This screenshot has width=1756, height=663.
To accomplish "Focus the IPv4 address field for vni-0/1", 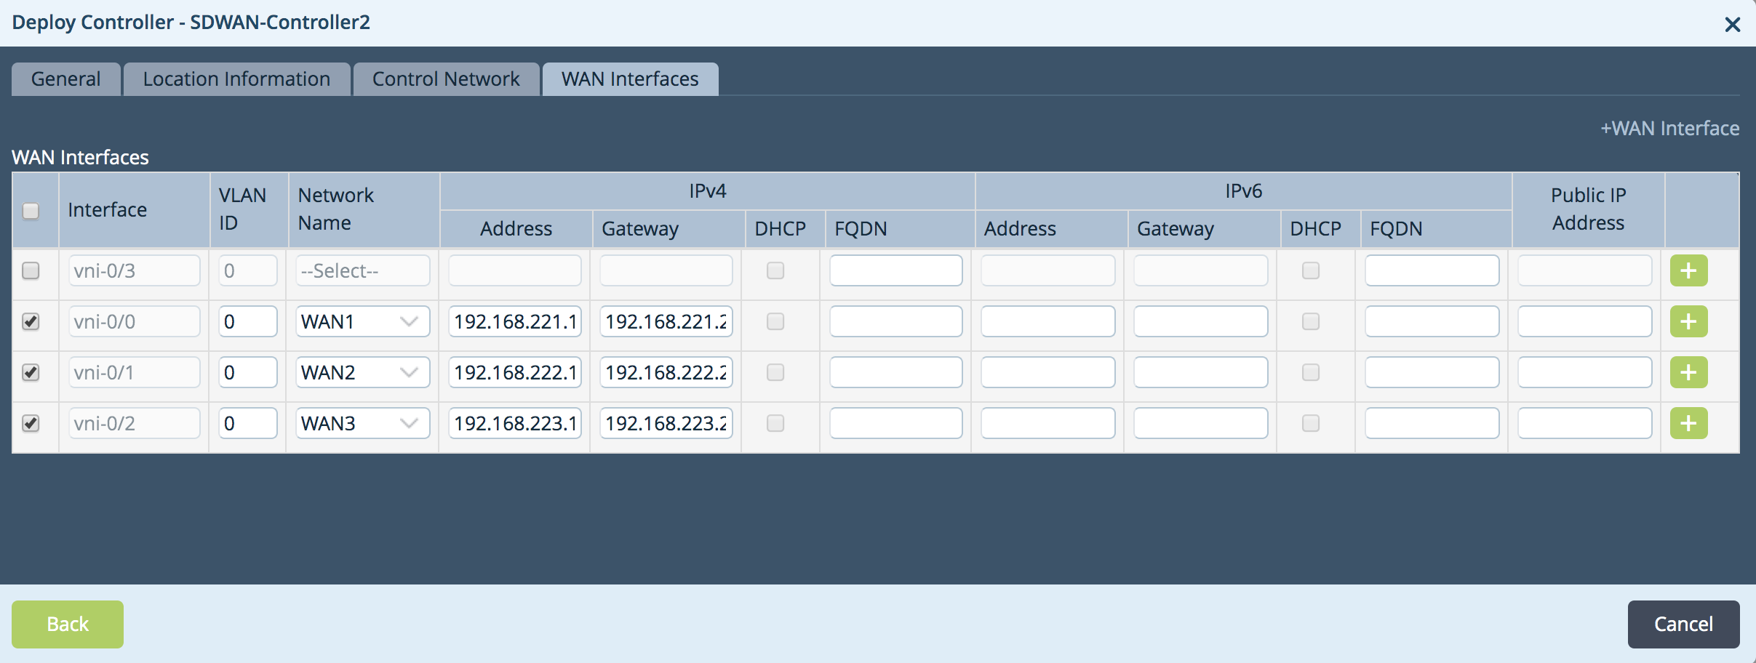I will point(514,372).
